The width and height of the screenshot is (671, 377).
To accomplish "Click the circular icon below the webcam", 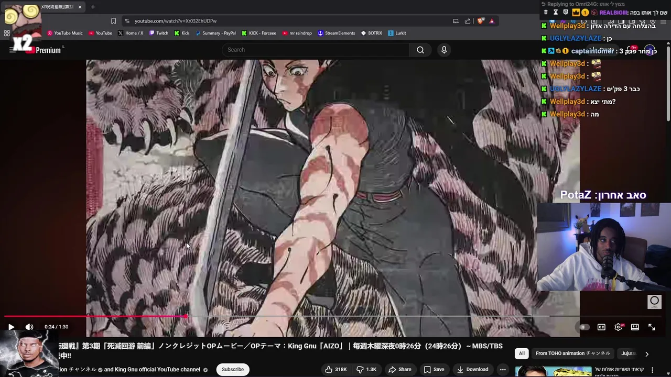I will 654,301.
